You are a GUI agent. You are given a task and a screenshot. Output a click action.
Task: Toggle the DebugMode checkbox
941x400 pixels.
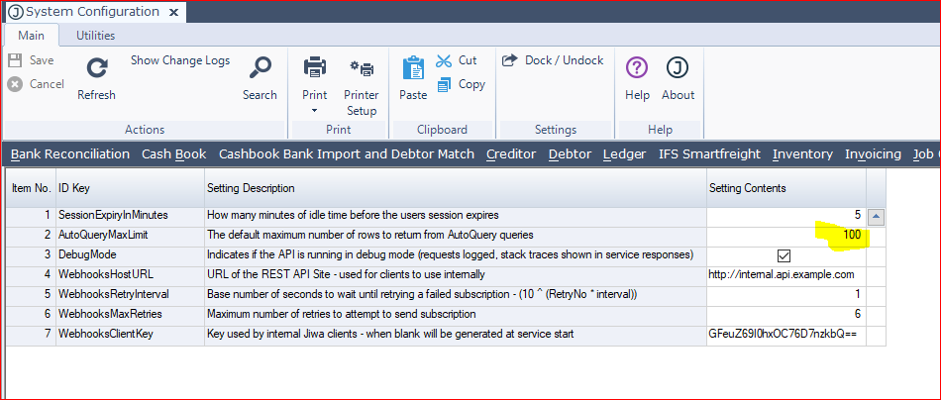784,255
